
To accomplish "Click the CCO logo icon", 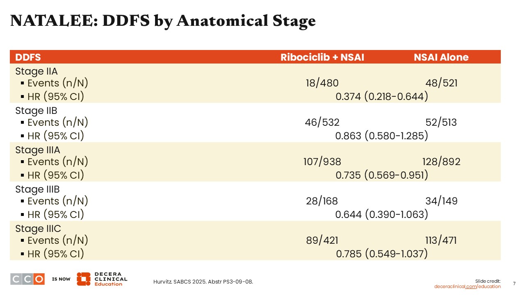I will pyautogui.click(x=27, y=279).
